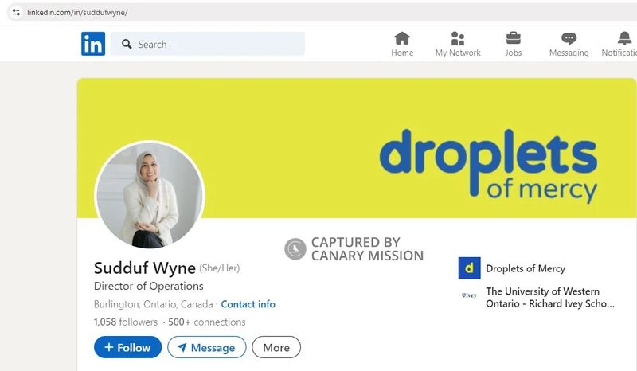Click the name Sudduf Wyne heading
The image size is (637, 371).
145,268
